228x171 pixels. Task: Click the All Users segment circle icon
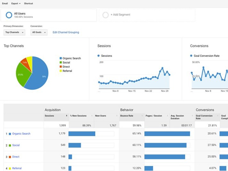(9, 15)
